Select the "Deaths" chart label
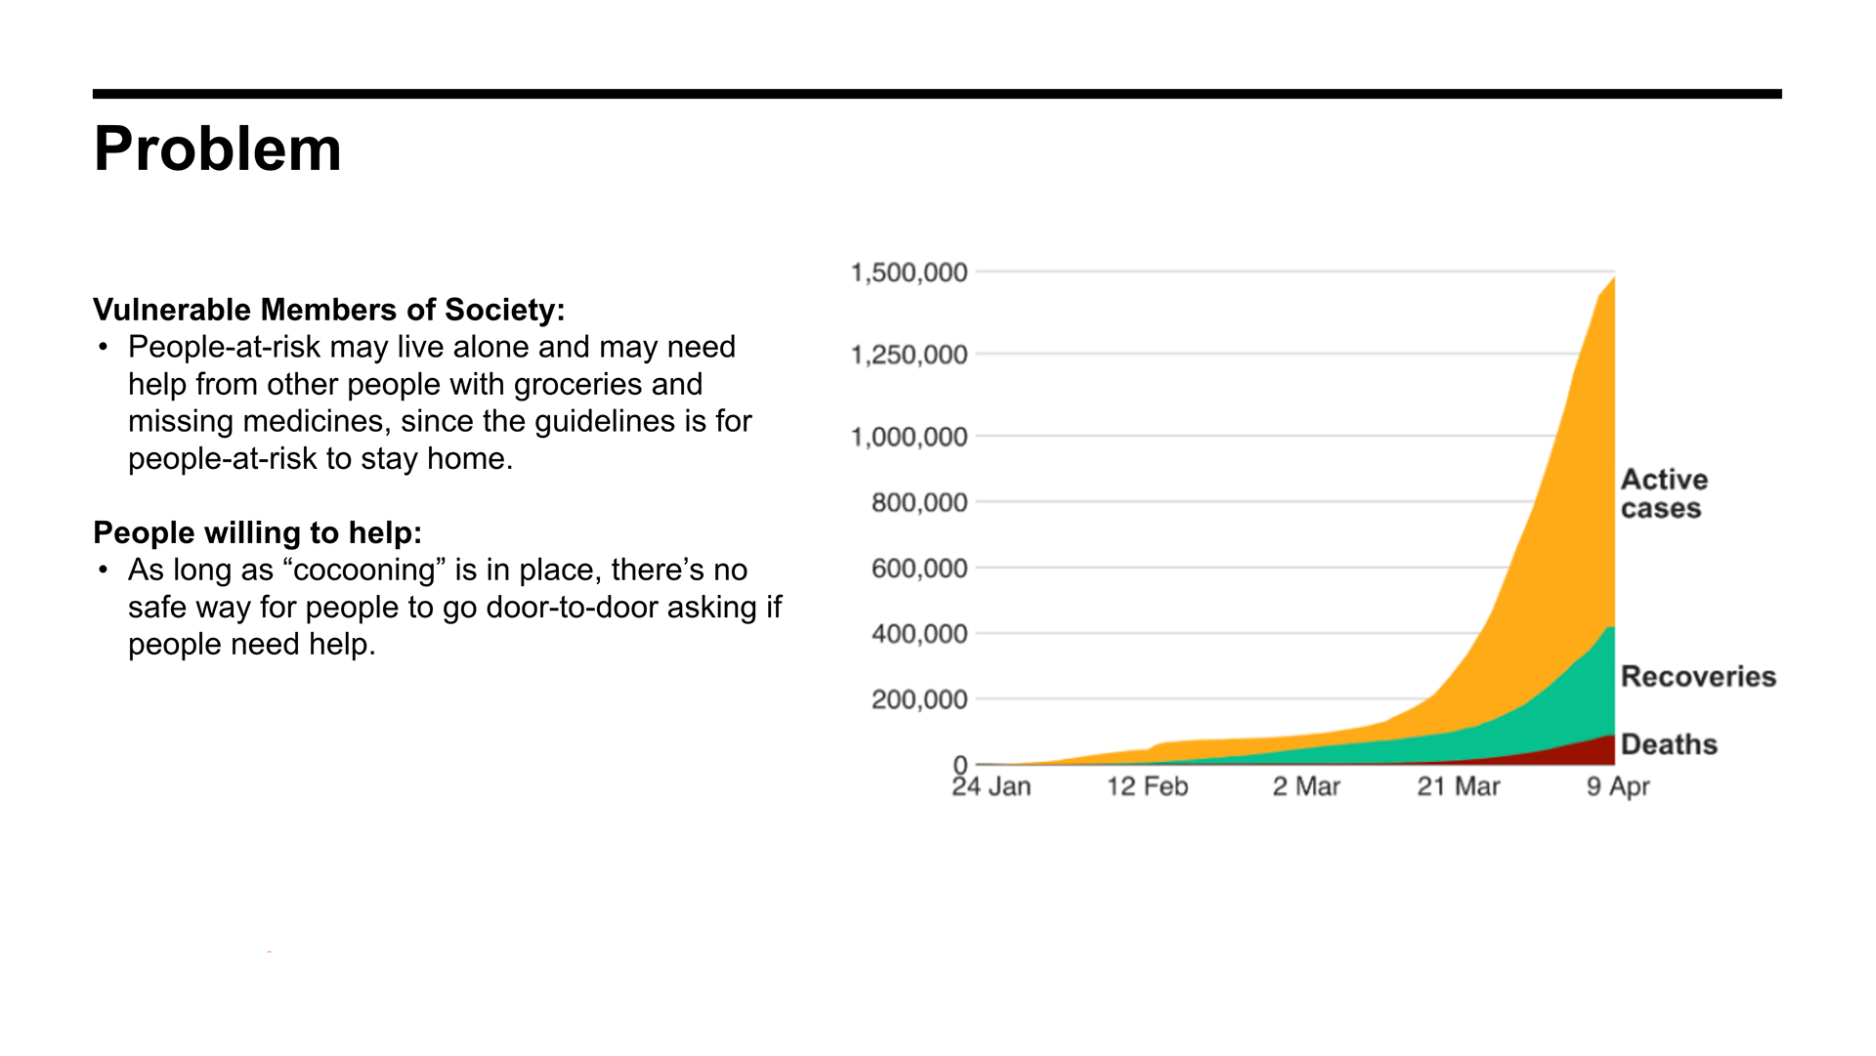The image size is (1876, 1056). tap(1668, 744)
